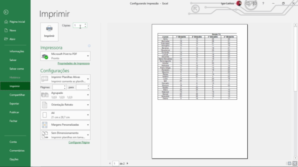This screenshot has height=167, width=298.
Task: Open Informações in sidebar
Action: point(15,51)
